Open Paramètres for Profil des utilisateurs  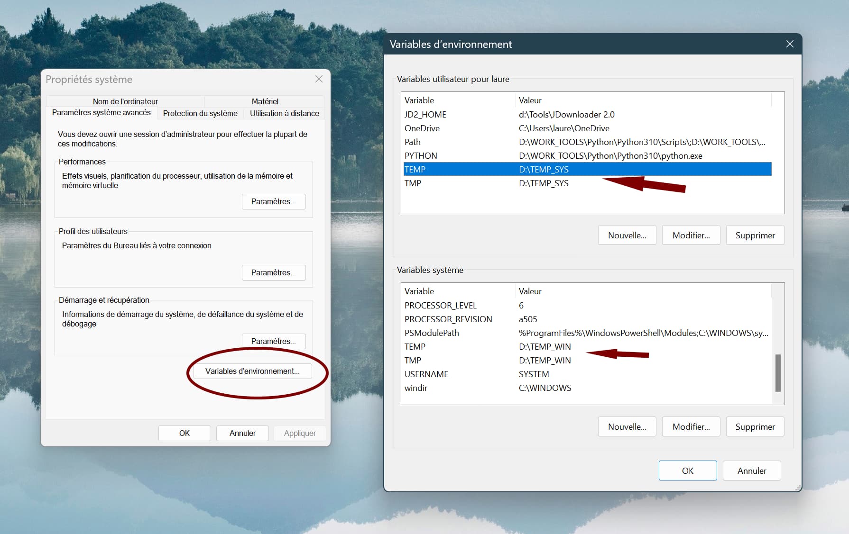coord(274,272)
